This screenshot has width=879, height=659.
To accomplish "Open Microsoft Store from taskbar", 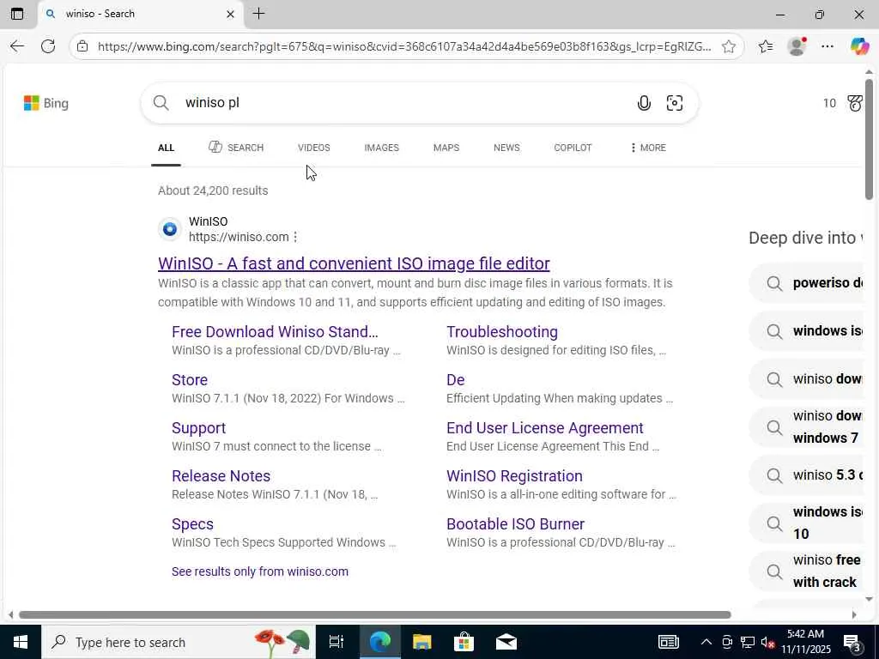I will [464, 642].
